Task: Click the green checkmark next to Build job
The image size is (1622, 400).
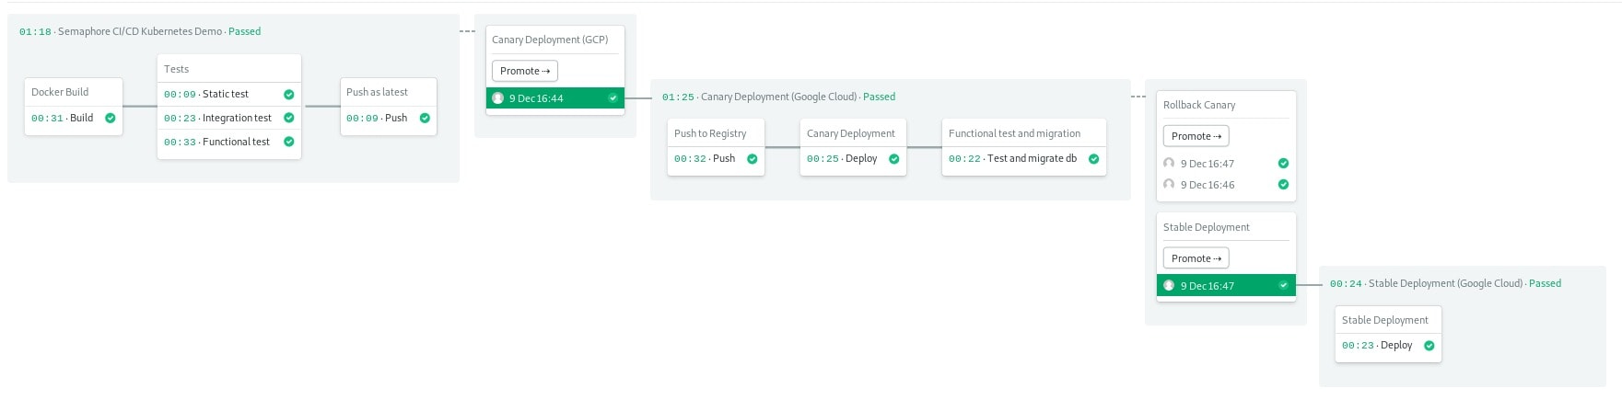Action: (x=111, y=119)
